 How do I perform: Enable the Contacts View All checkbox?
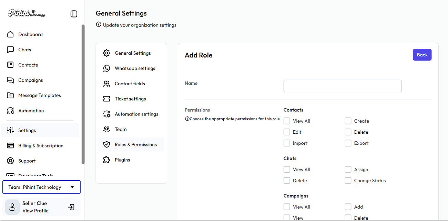287,121
